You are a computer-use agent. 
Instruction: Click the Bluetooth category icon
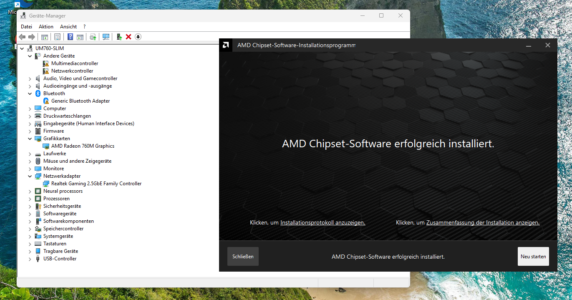pos(38,93)
